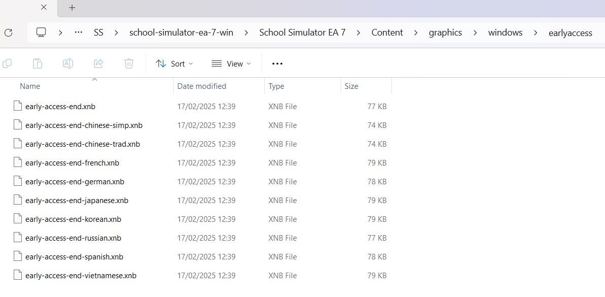Open the See more ellipsis menu
Image resolution: width=605 pixels, height=297 pixels.
coord(277,63)
